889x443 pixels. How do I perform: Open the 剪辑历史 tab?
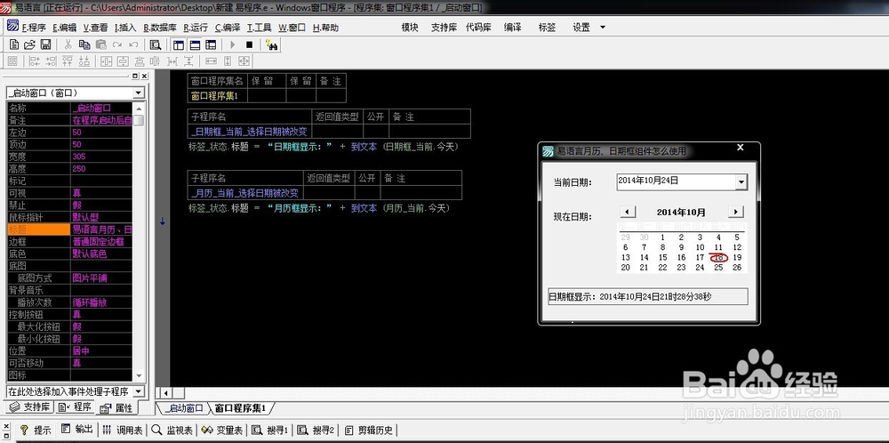(x=370, y=430)
